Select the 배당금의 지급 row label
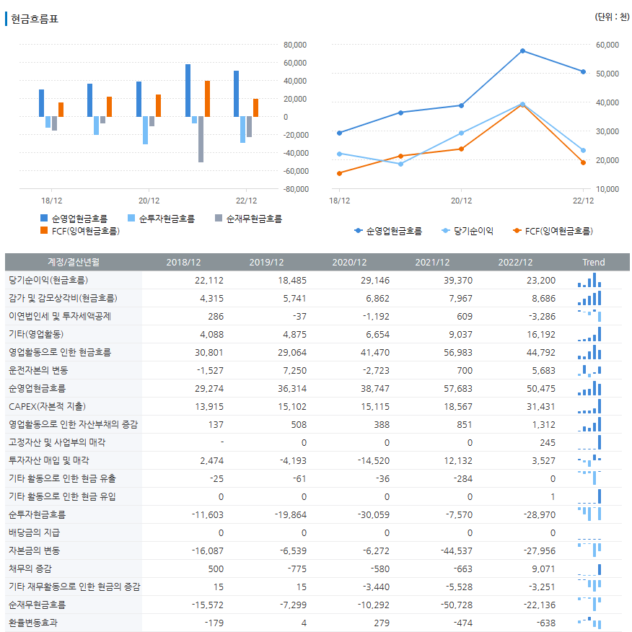The height and width of the screenshot is (632, 632). [34, 533]
